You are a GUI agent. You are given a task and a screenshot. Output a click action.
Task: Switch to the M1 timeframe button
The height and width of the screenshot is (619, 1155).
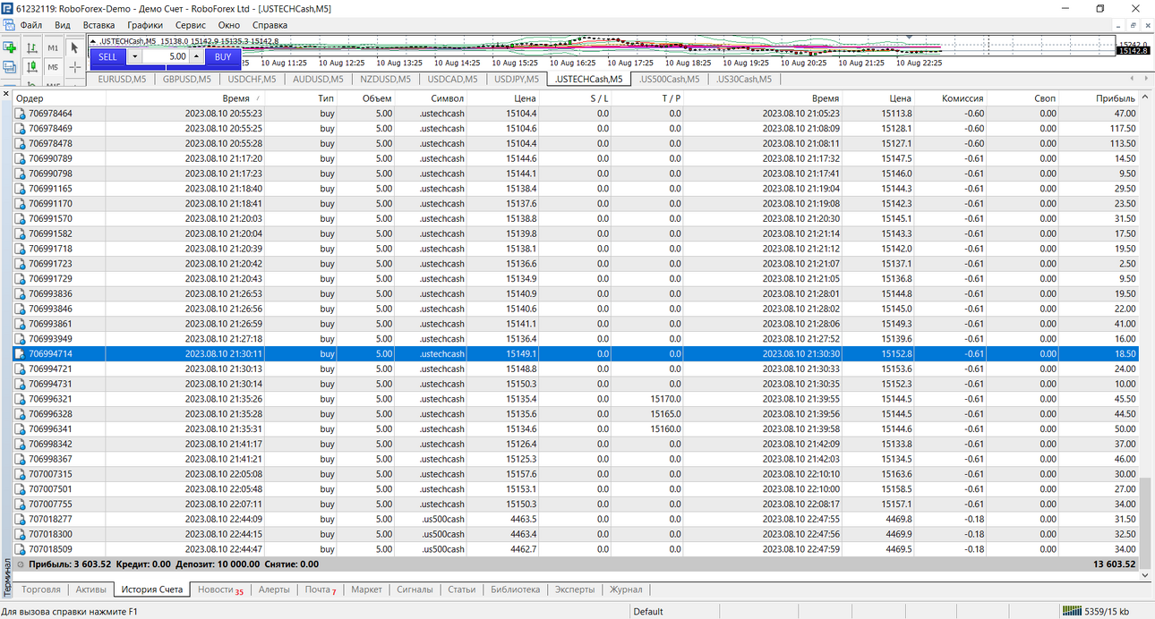pos(53,47)
